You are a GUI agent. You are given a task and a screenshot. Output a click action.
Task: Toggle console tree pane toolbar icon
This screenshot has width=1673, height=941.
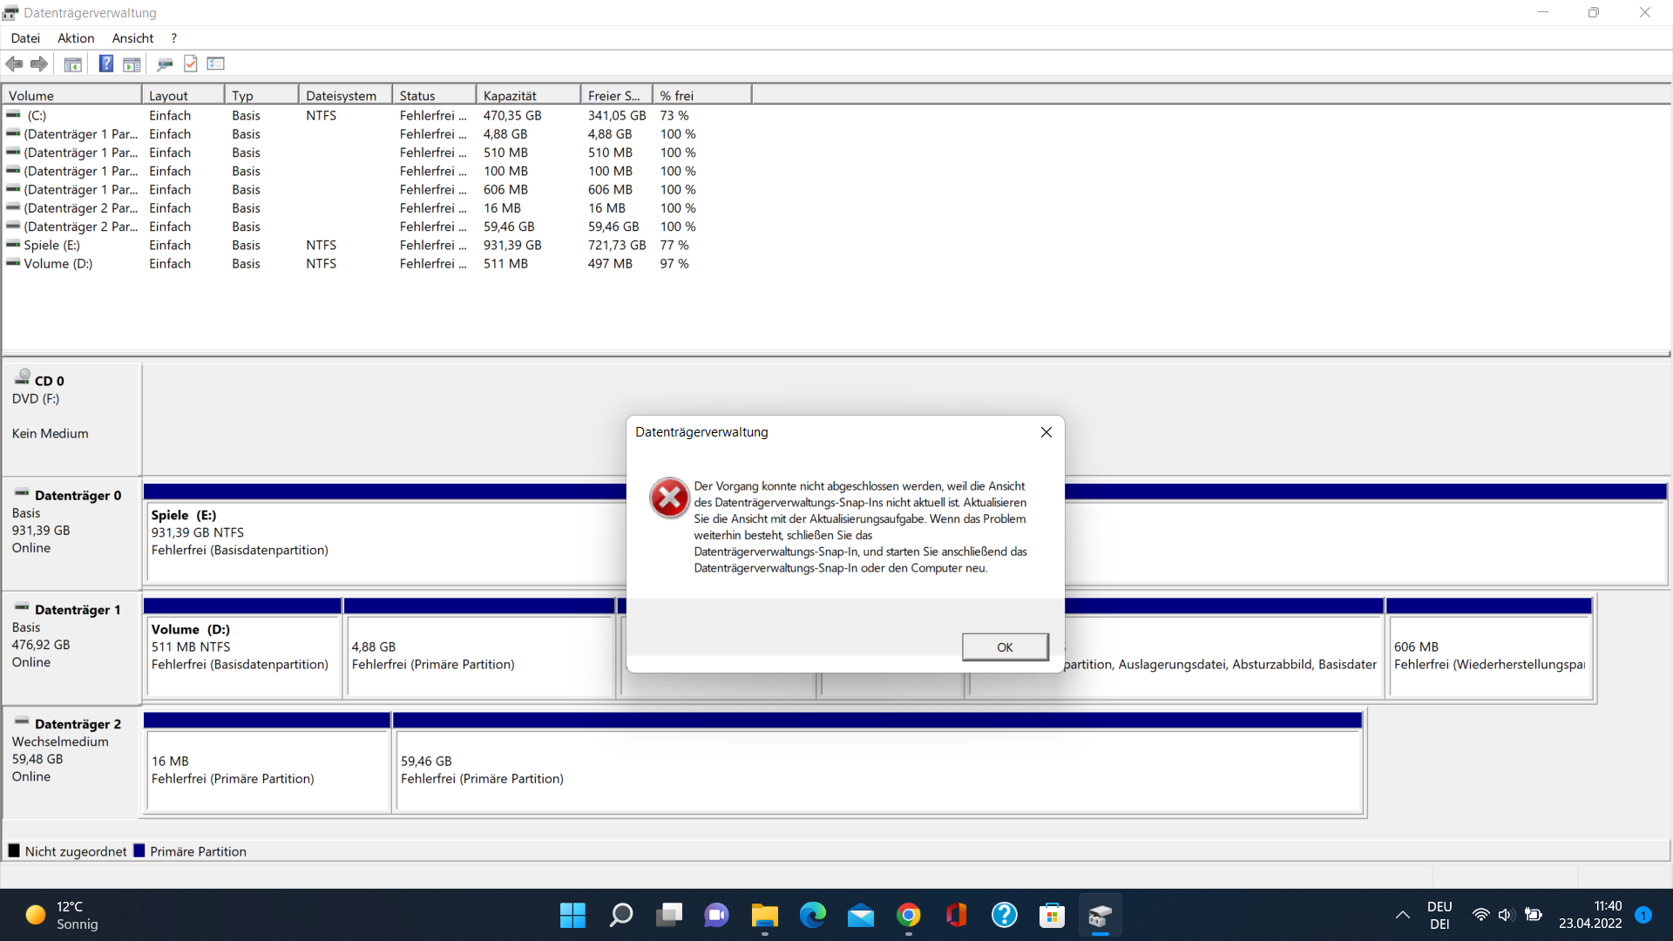73,64
